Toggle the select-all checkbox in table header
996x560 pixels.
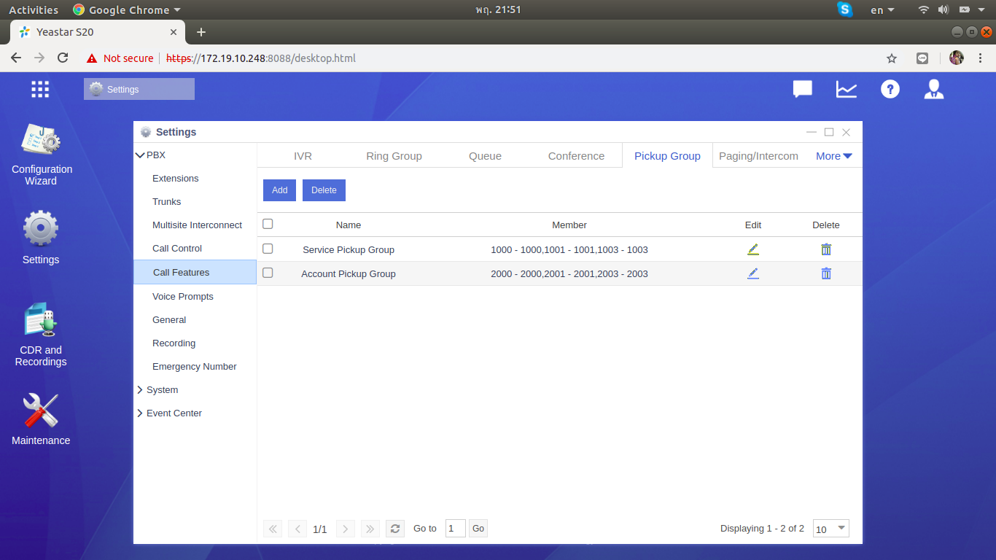click(x=268, y=224)
